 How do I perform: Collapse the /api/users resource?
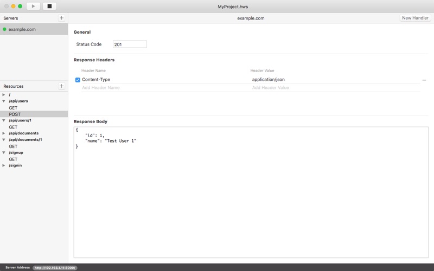[x=4, y=101]
